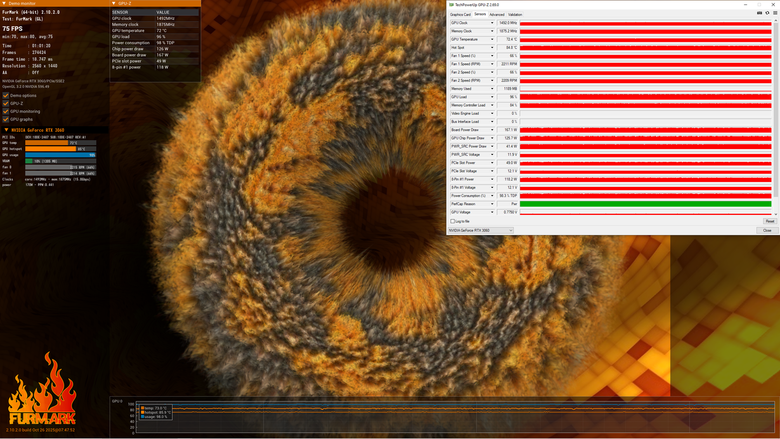780x439 pixels.
Task: Open the Fan 1 Speed (%) dropdown
Action: click(492, 56)
